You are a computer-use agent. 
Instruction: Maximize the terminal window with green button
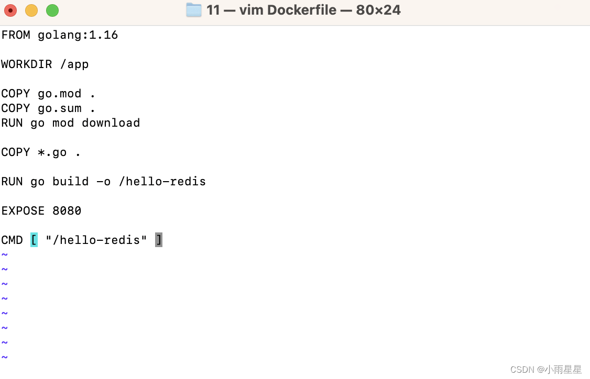[52, 10]
